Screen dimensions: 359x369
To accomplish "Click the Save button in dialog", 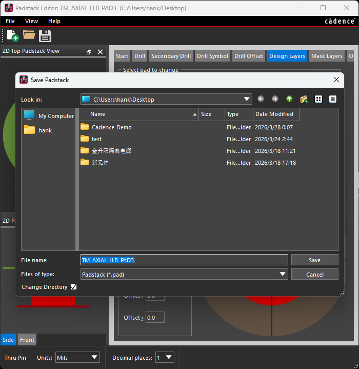I will tap(314, 260).
